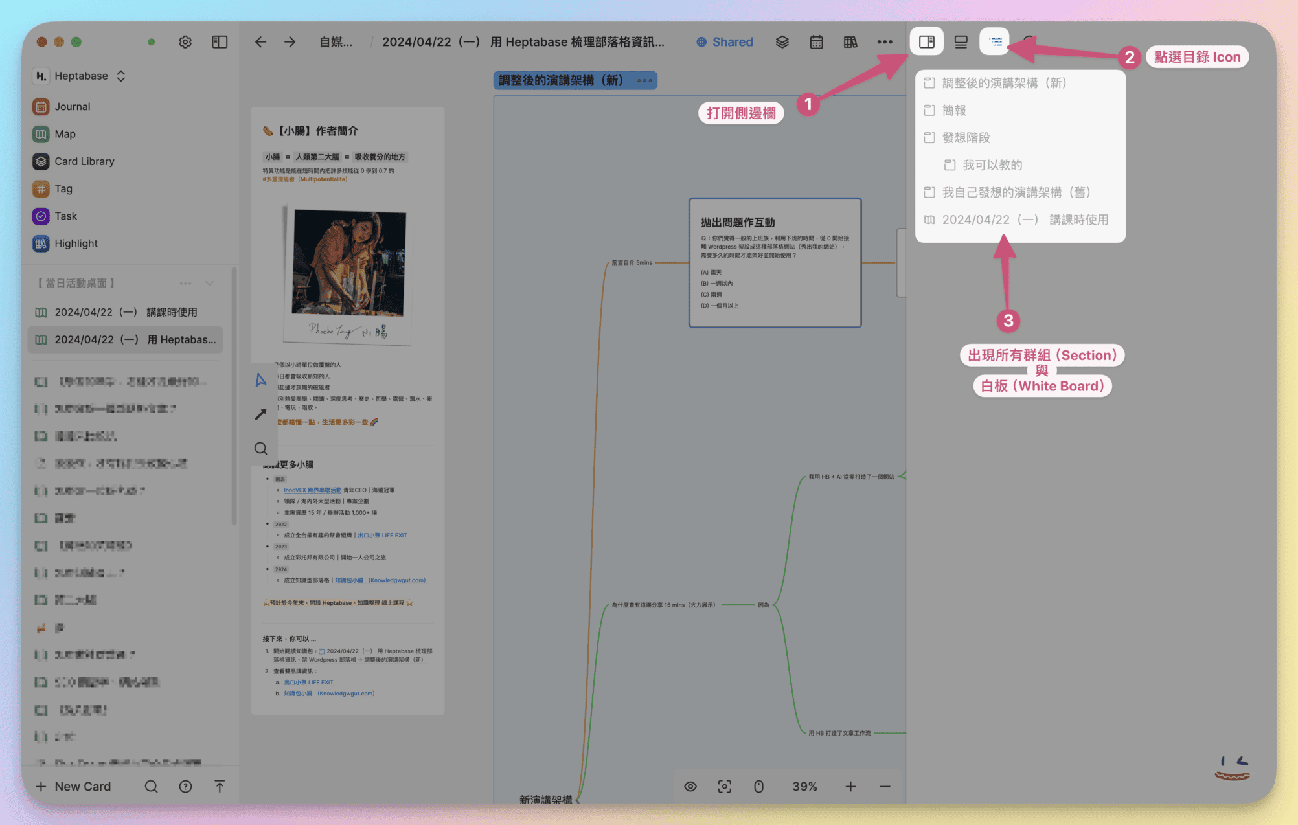
Task: Open the help question mark icon
Action: coord(185,786)
